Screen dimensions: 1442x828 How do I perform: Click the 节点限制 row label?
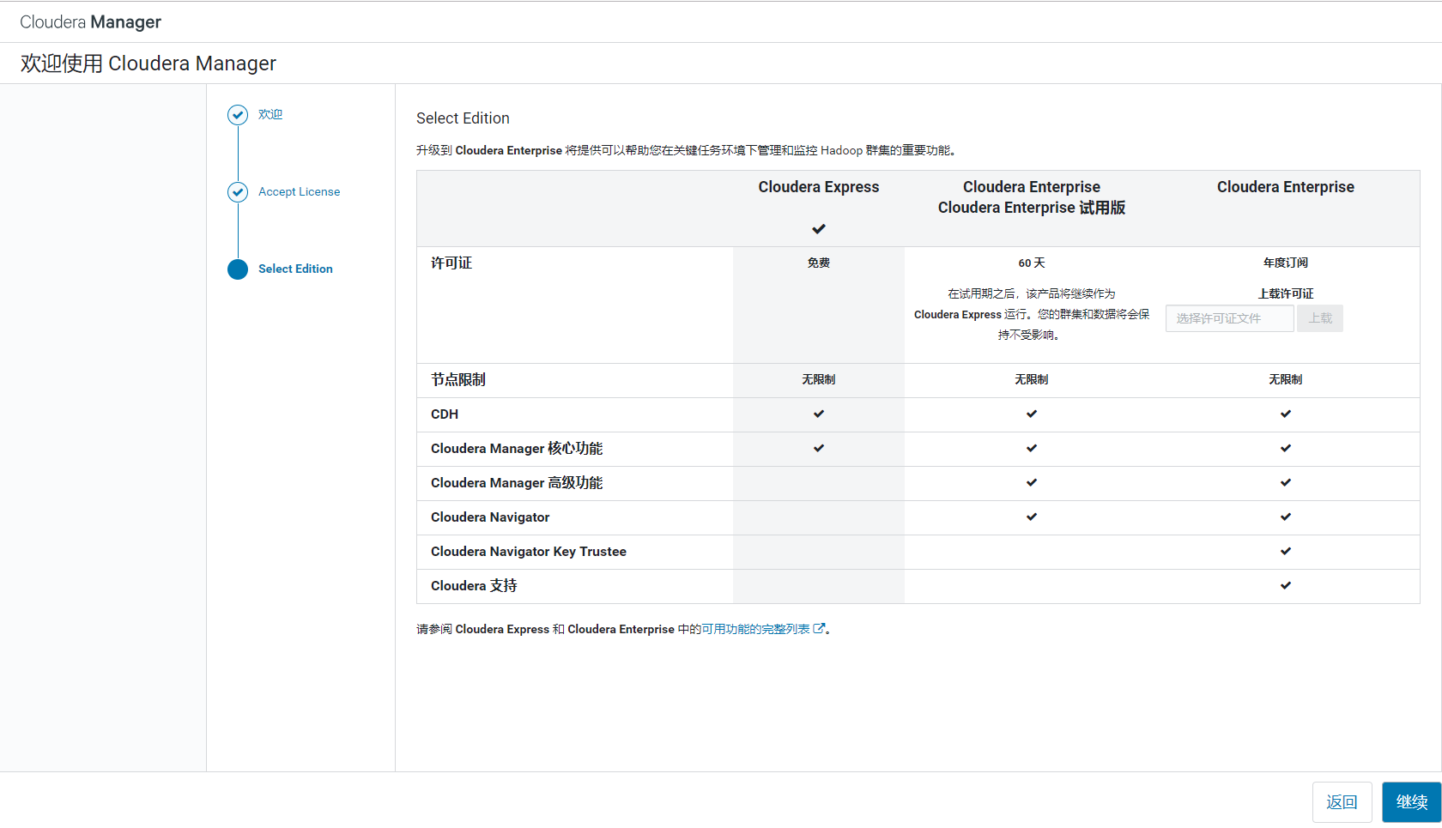(x=458, y=380)
